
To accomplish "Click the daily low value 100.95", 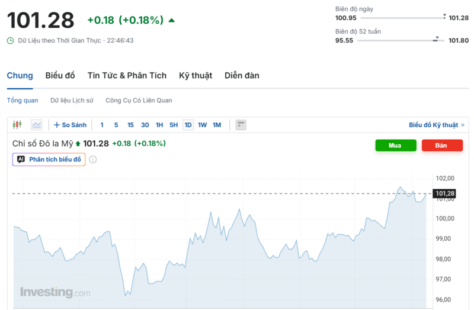I will [346, 18].
